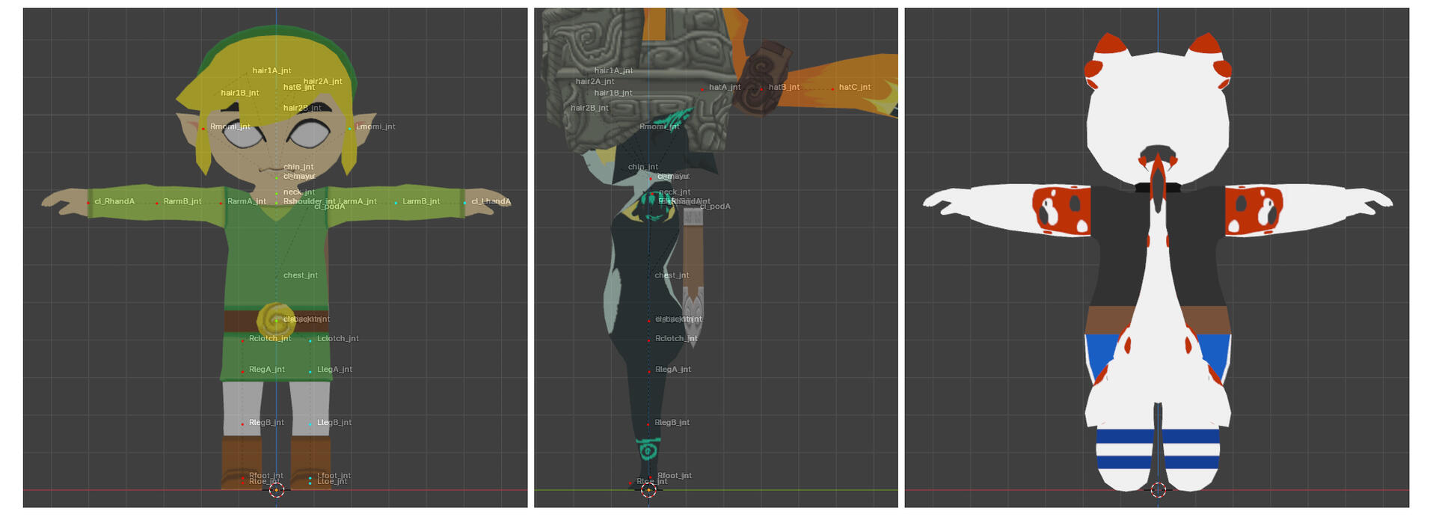The height and width of the screenshot is (517, 1436).
Task: Click the dark nose on the white model
Action: 1157,152
